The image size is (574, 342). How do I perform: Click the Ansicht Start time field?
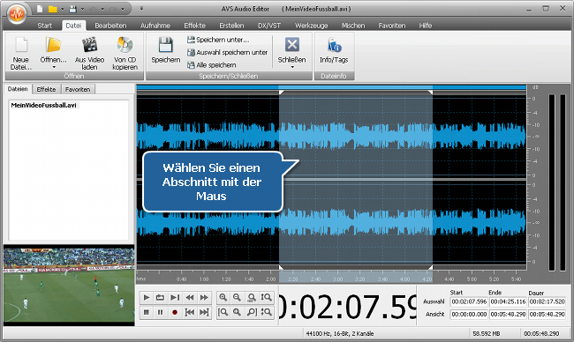tap(469, 314)
